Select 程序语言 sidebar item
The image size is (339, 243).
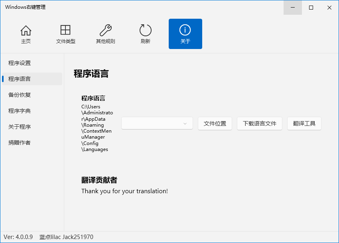32,79
